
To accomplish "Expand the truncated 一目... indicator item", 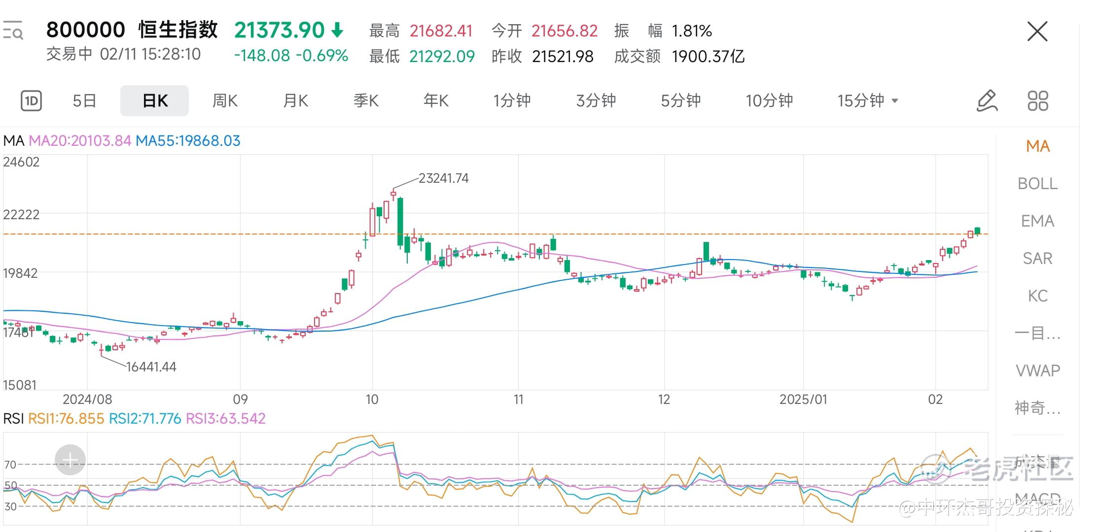I will pyautogui.click(x=1037, y=333).
